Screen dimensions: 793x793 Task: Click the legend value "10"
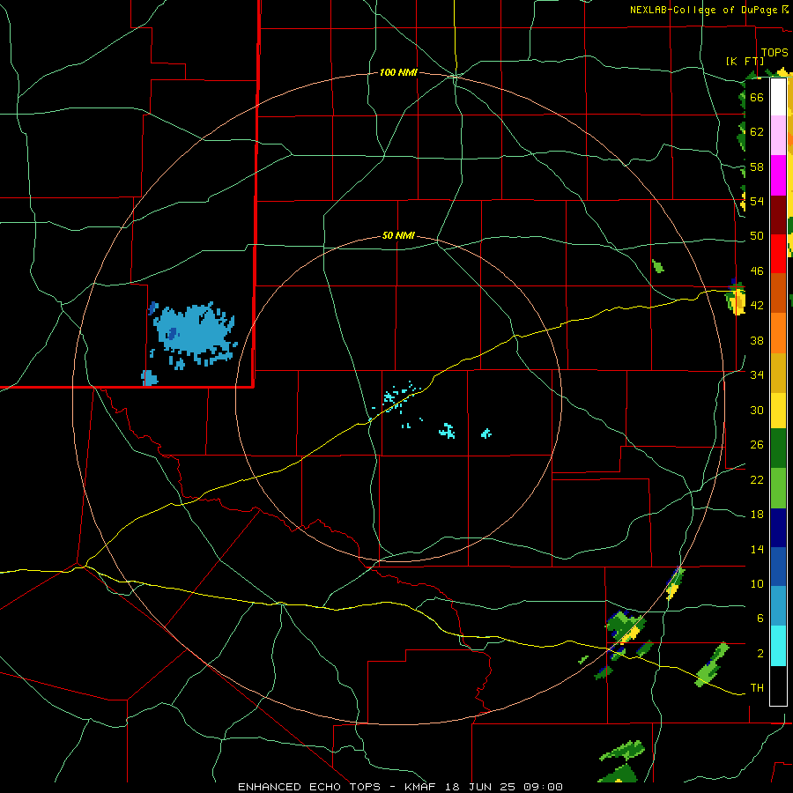coord(757,584)
